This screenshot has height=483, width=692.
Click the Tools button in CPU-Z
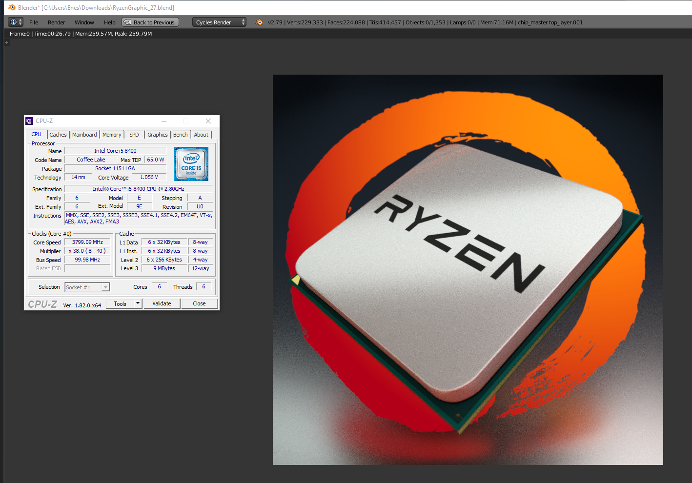(120, 304)
